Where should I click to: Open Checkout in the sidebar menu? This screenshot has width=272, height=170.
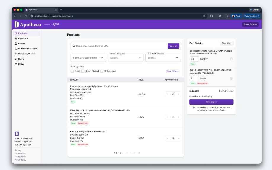pos(23,39)
